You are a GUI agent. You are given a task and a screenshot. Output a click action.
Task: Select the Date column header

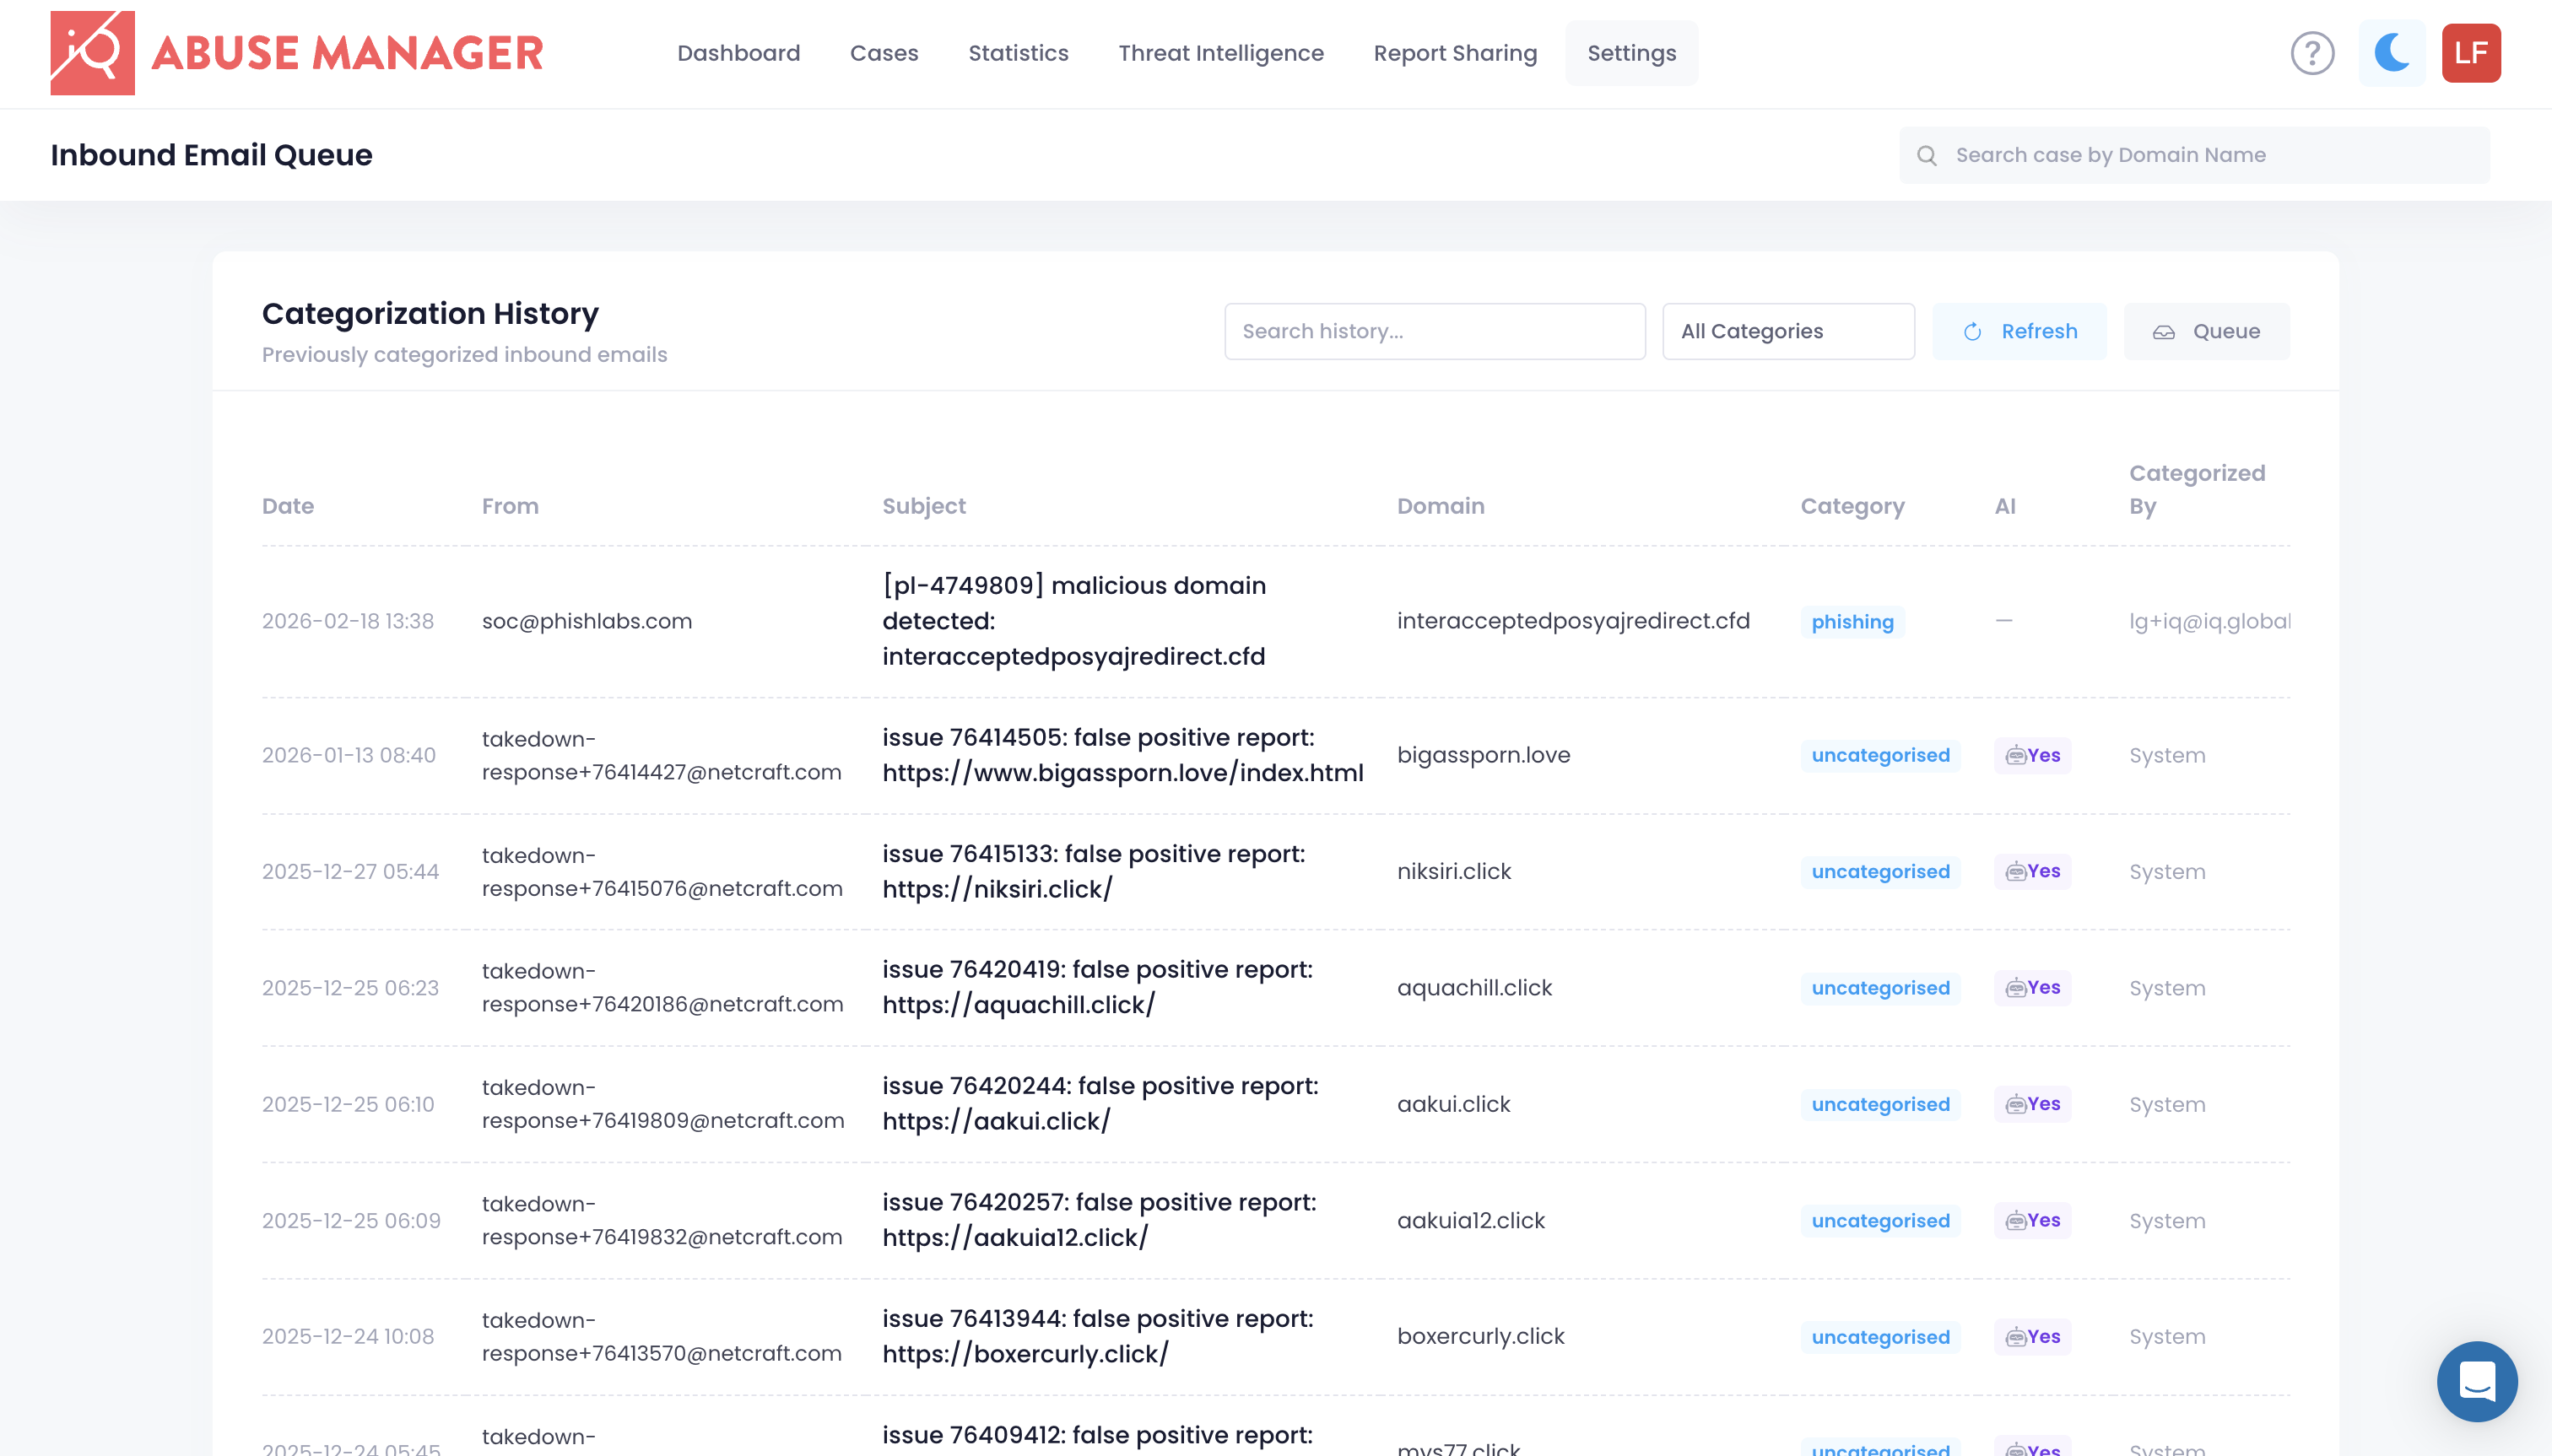[x=288, y=506]
